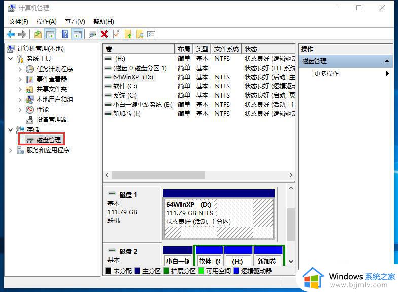This screenshot has height=292, width=398.
Task: Open the 查看(V) menu
Action: [75, 22]
